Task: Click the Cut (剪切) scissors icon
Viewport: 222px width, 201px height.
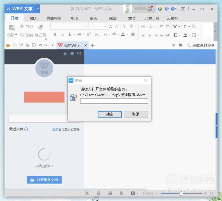Action: (22, 26)
